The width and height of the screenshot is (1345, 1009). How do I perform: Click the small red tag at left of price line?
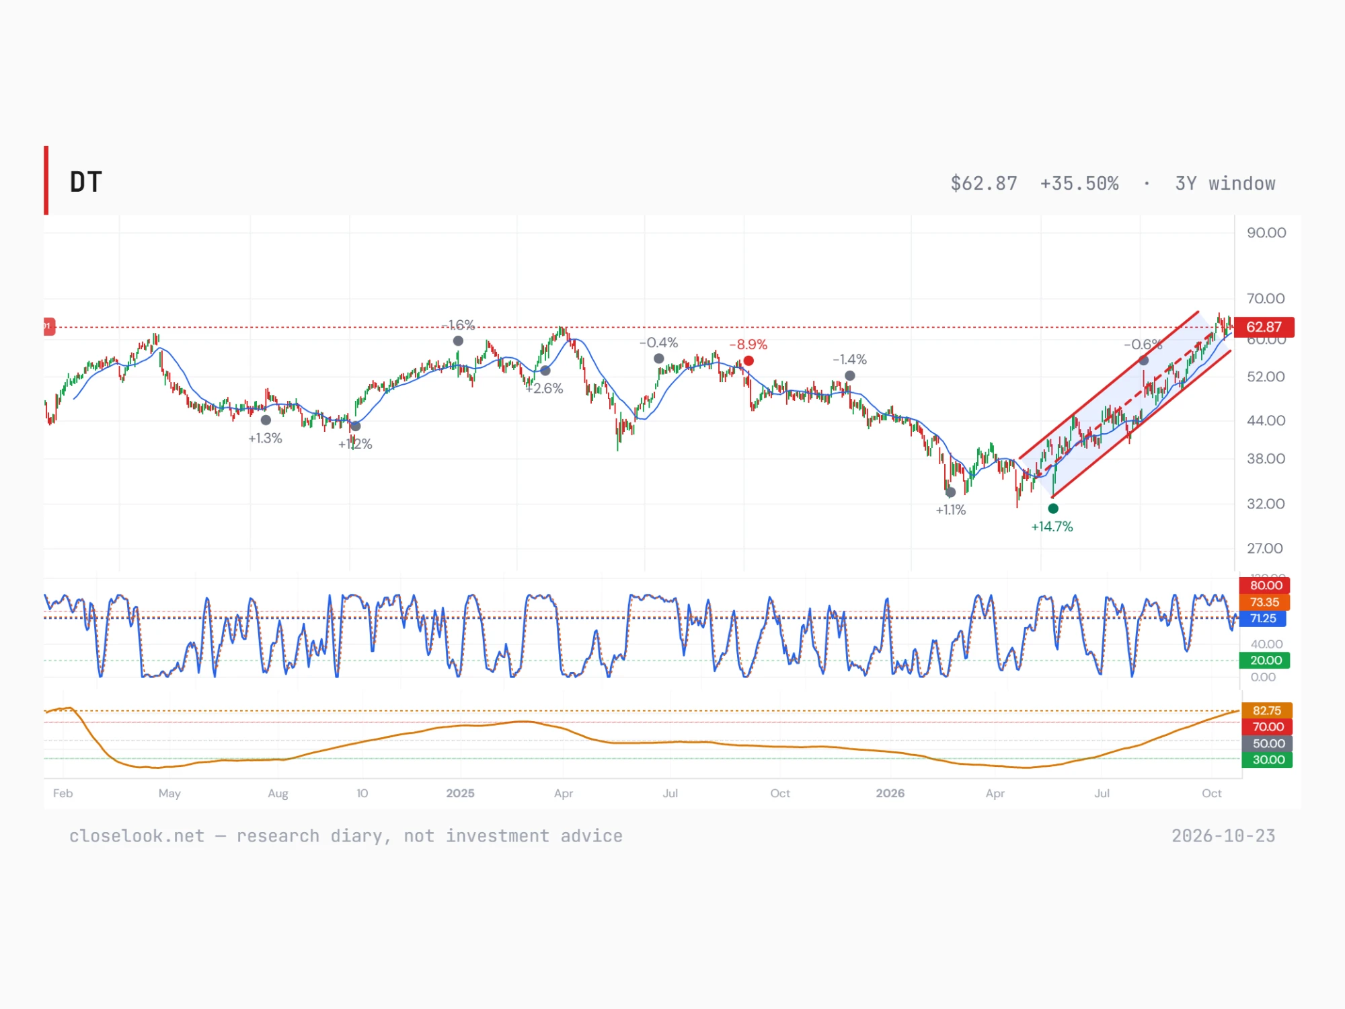[x=49, y=326]
